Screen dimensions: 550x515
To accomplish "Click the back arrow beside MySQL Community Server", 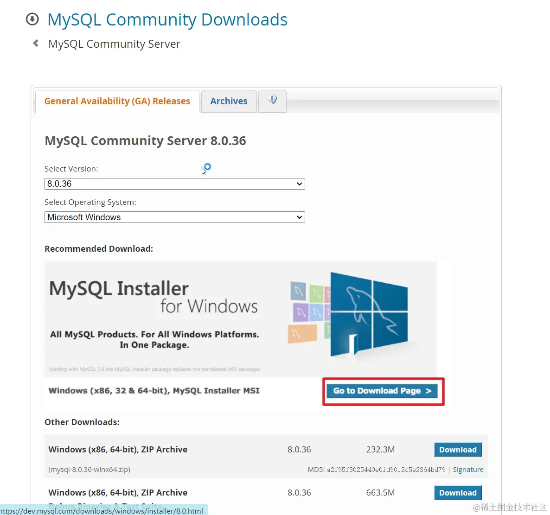I will [x=35, y=43].
